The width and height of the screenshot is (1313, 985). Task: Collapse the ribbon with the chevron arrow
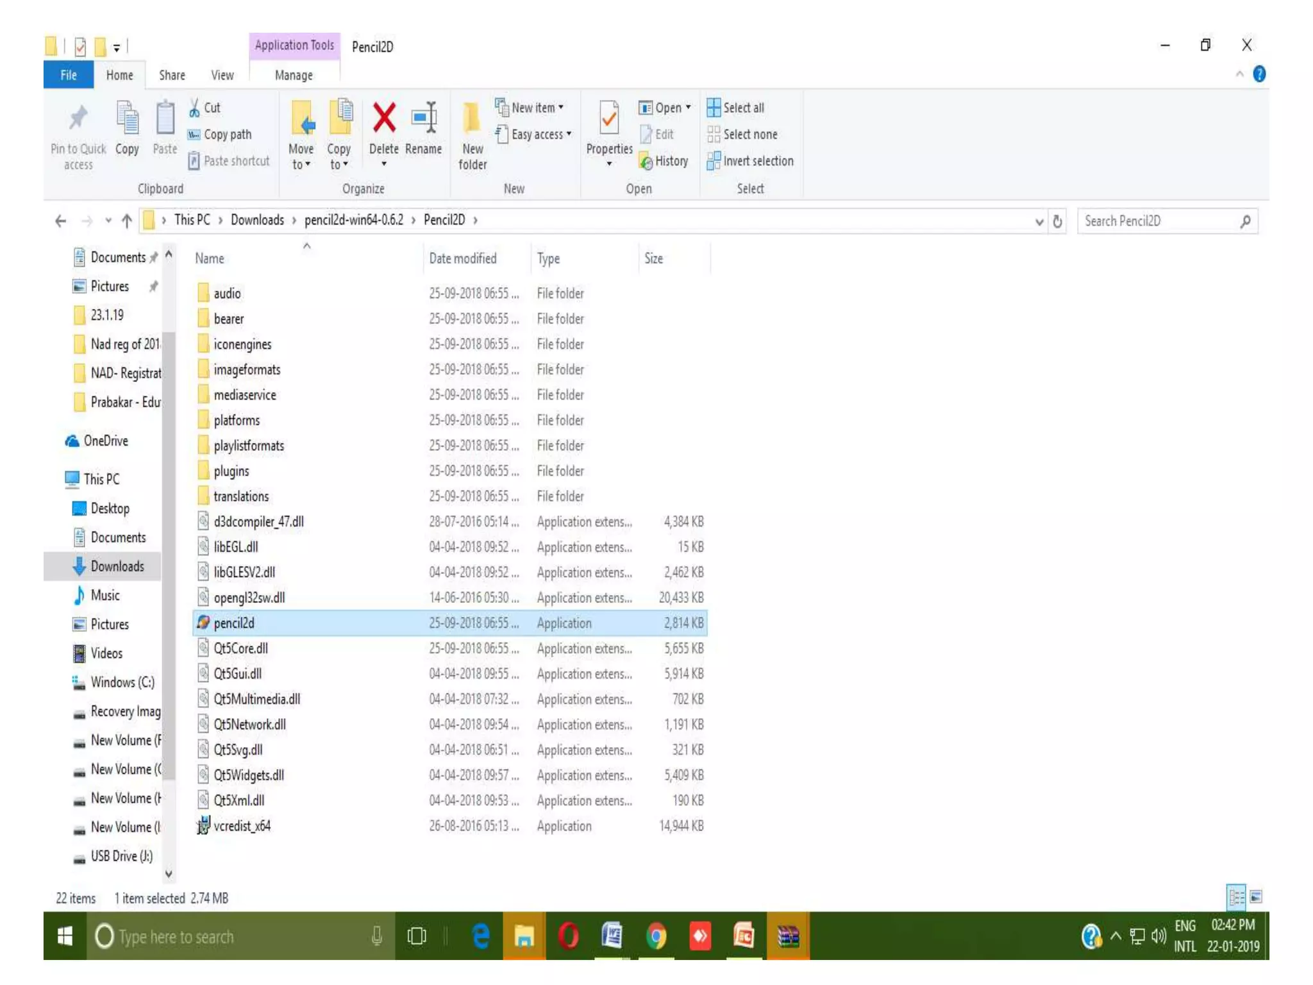1239,74
